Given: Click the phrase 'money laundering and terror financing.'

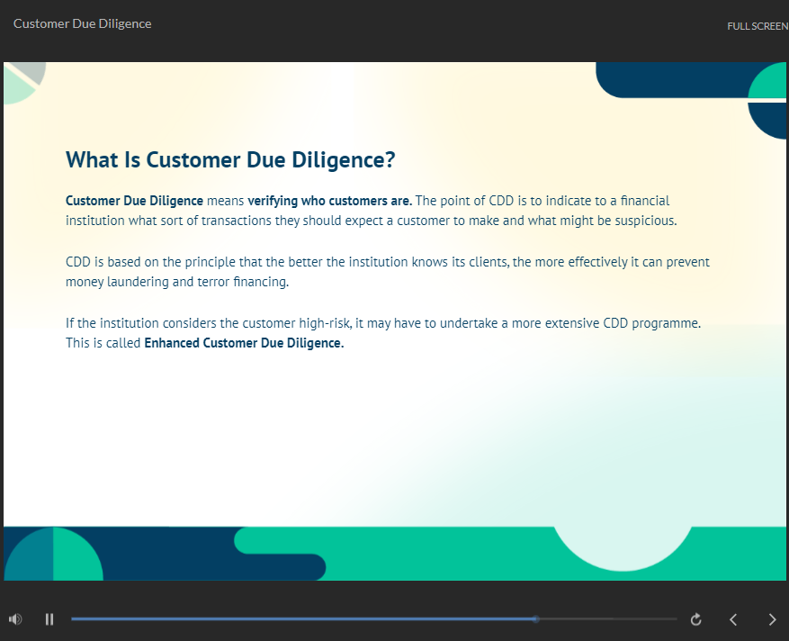Looking at the screenshot, I should tap(177, 282).
